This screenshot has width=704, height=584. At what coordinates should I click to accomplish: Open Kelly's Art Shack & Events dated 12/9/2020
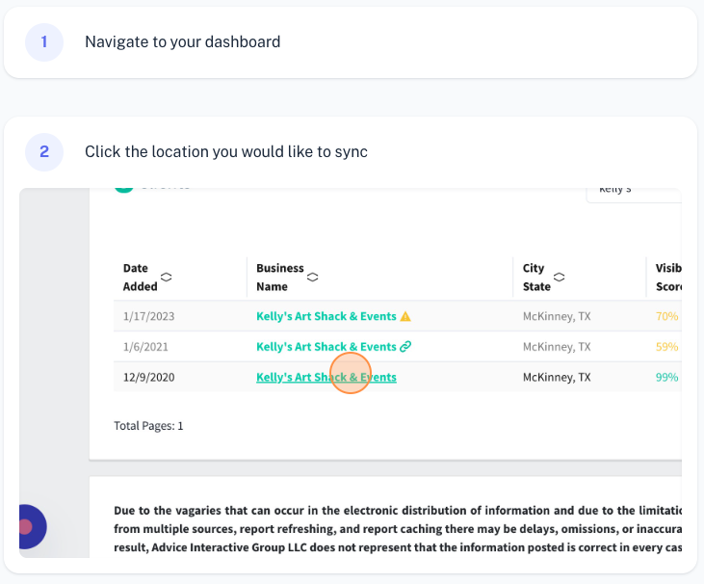click(326, 378)
